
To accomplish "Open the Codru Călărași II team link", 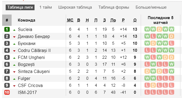I will pyautogui.click(x=34, y=51).
